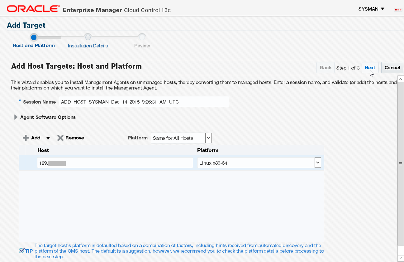Click the Session Name input field
Screen dimensions: 404x262
(144, 102)
